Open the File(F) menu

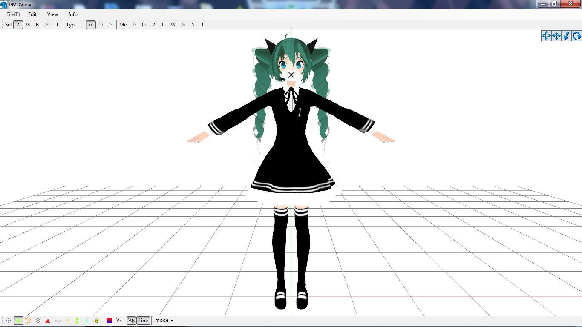(x=13, y=14)
